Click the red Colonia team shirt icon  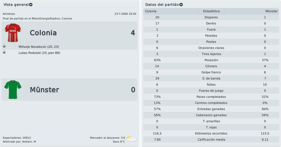(13, 33)
